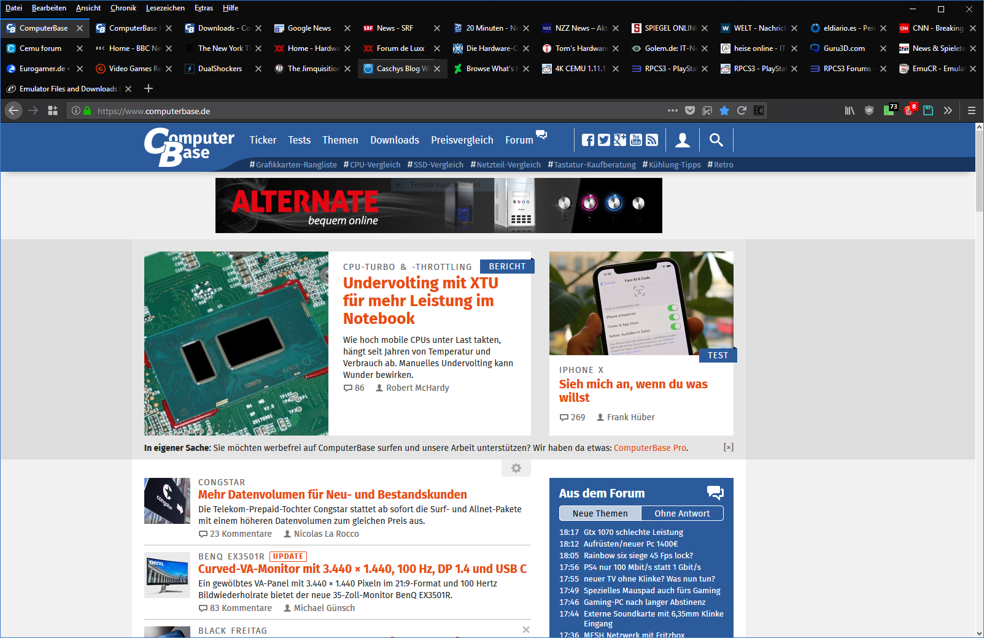Save page to Pocket icon
Image resolution: width=984 pixels, height=638 pixels.
click(x=690, y=110)
